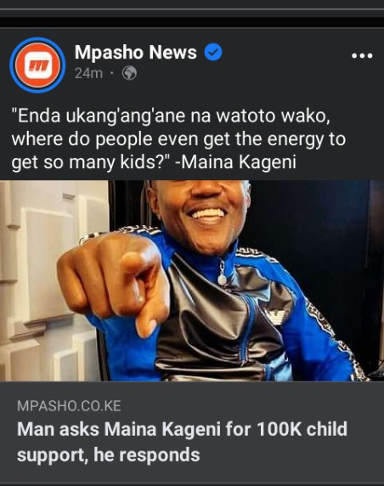Click the "Enda ukang'ang'ane na watoto wako" line
The image size is (384, 486).
point(171,116)
